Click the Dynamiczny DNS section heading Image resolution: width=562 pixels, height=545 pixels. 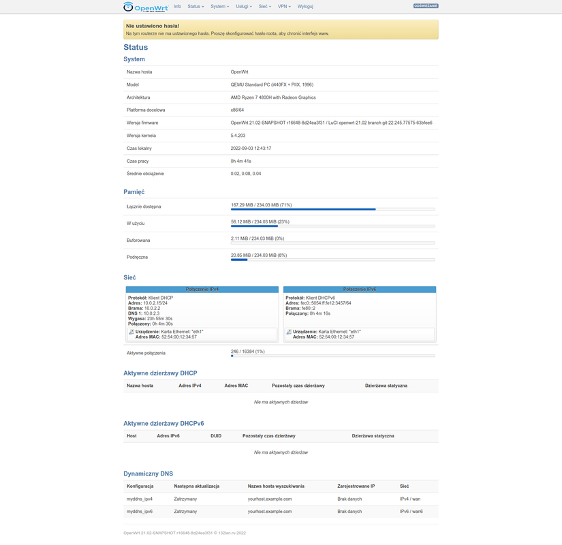coord(148,473)
